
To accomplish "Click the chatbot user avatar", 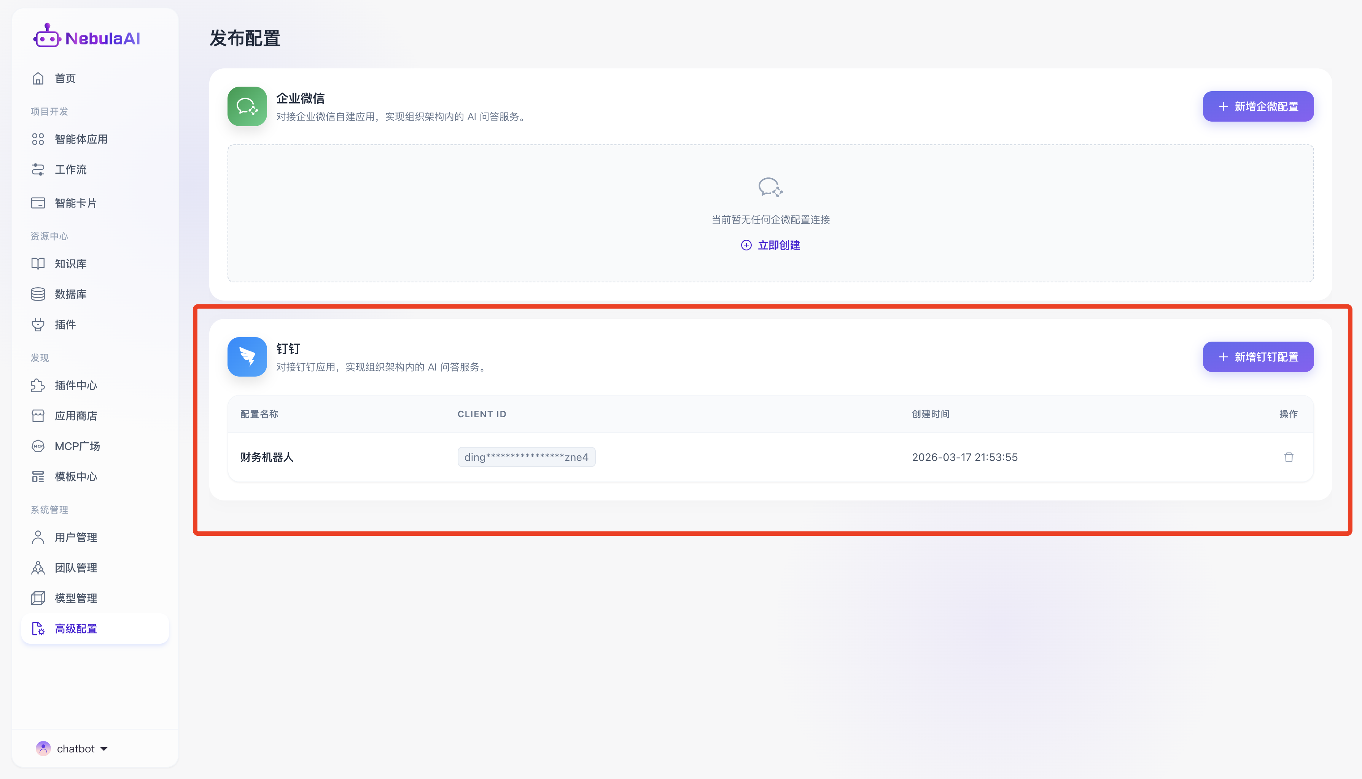I will (43, 749).
